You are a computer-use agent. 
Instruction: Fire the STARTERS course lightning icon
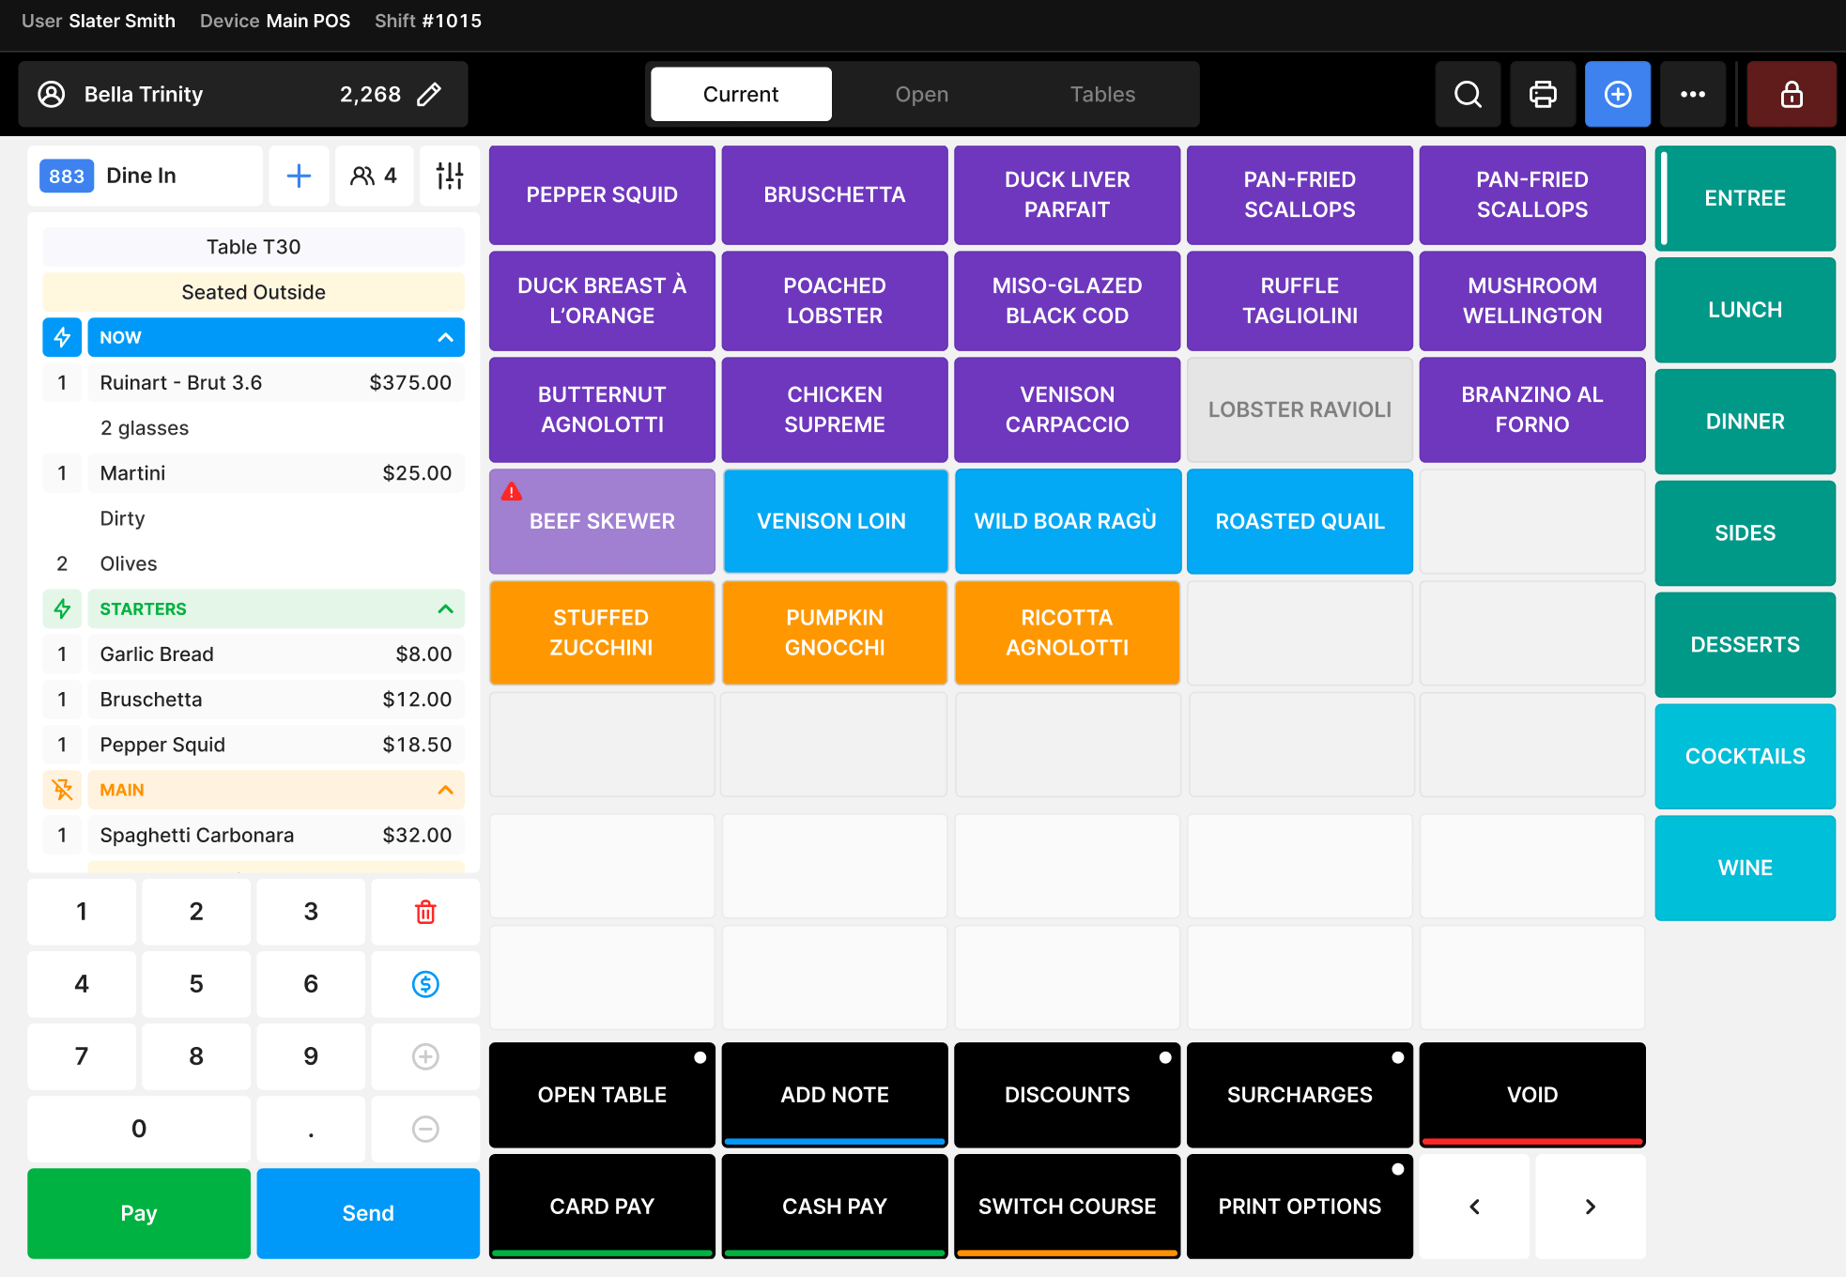(x=62, y=608)
